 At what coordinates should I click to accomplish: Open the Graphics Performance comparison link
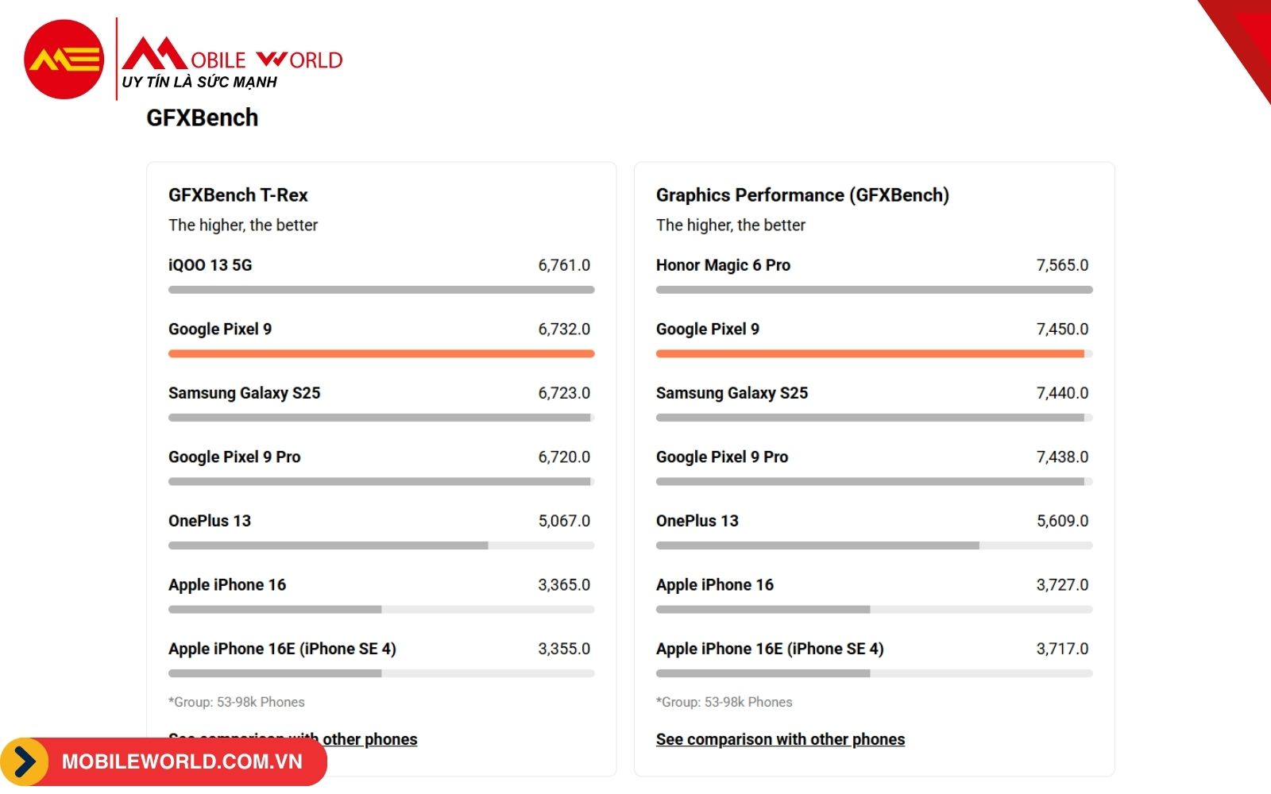tap(780, 739)
